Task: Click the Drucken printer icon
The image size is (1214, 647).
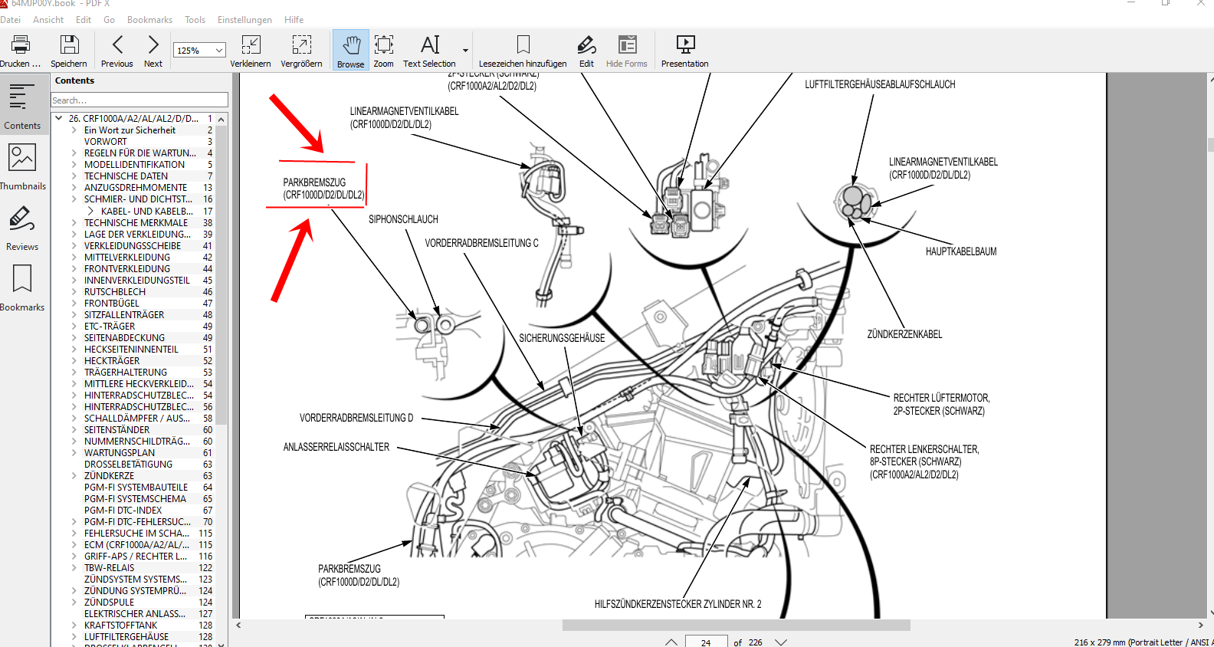Action: 20,45
